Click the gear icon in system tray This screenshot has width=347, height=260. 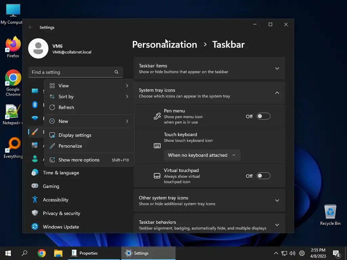(x=302, y=253)
